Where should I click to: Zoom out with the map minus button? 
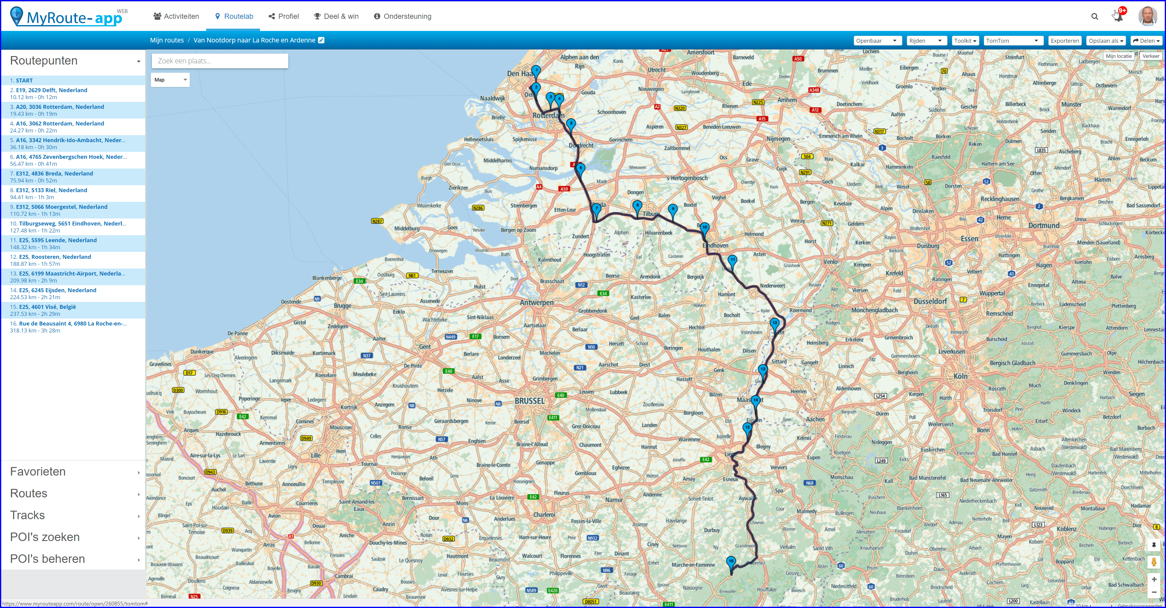pos(1154,592)
